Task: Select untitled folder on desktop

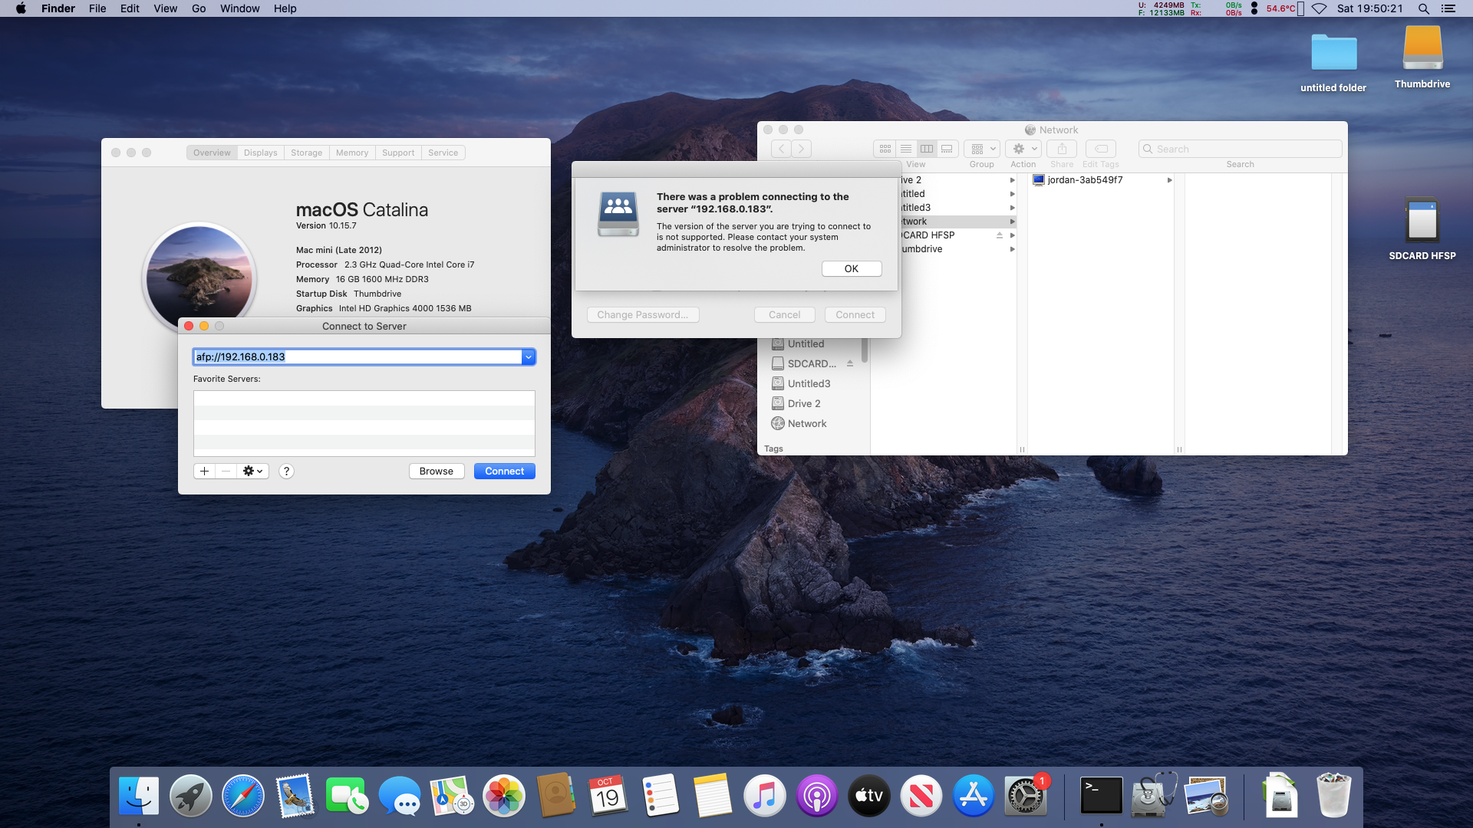Action: (1333, 63)
